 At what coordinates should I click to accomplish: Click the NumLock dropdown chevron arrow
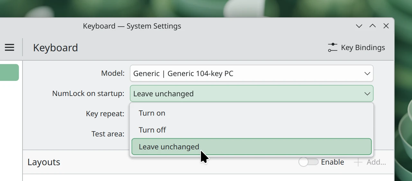(367, 94)
